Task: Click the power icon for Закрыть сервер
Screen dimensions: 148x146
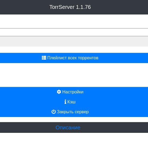Action: pos(53,112)
